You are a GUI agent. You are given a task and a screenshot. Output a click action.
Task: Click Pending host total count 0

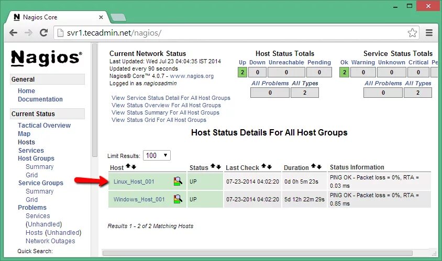(319, 72)
